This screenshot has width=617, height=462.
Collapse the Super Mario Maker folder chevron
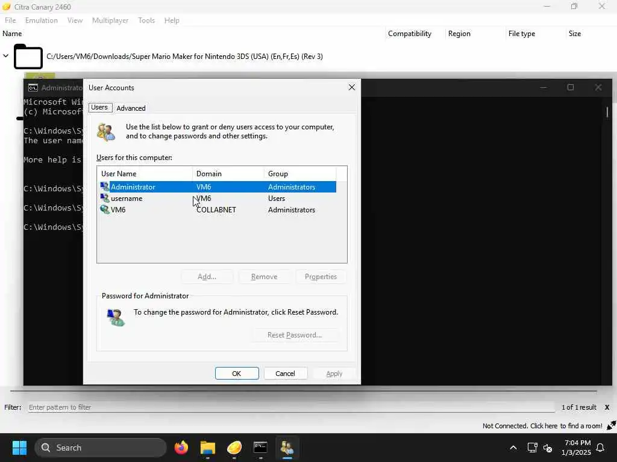[x=5, y=56]
